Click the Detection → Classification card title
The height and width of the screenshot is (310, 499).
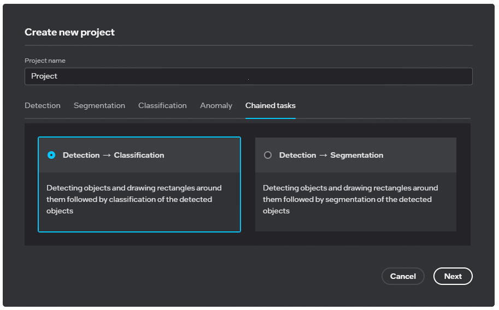113,155
